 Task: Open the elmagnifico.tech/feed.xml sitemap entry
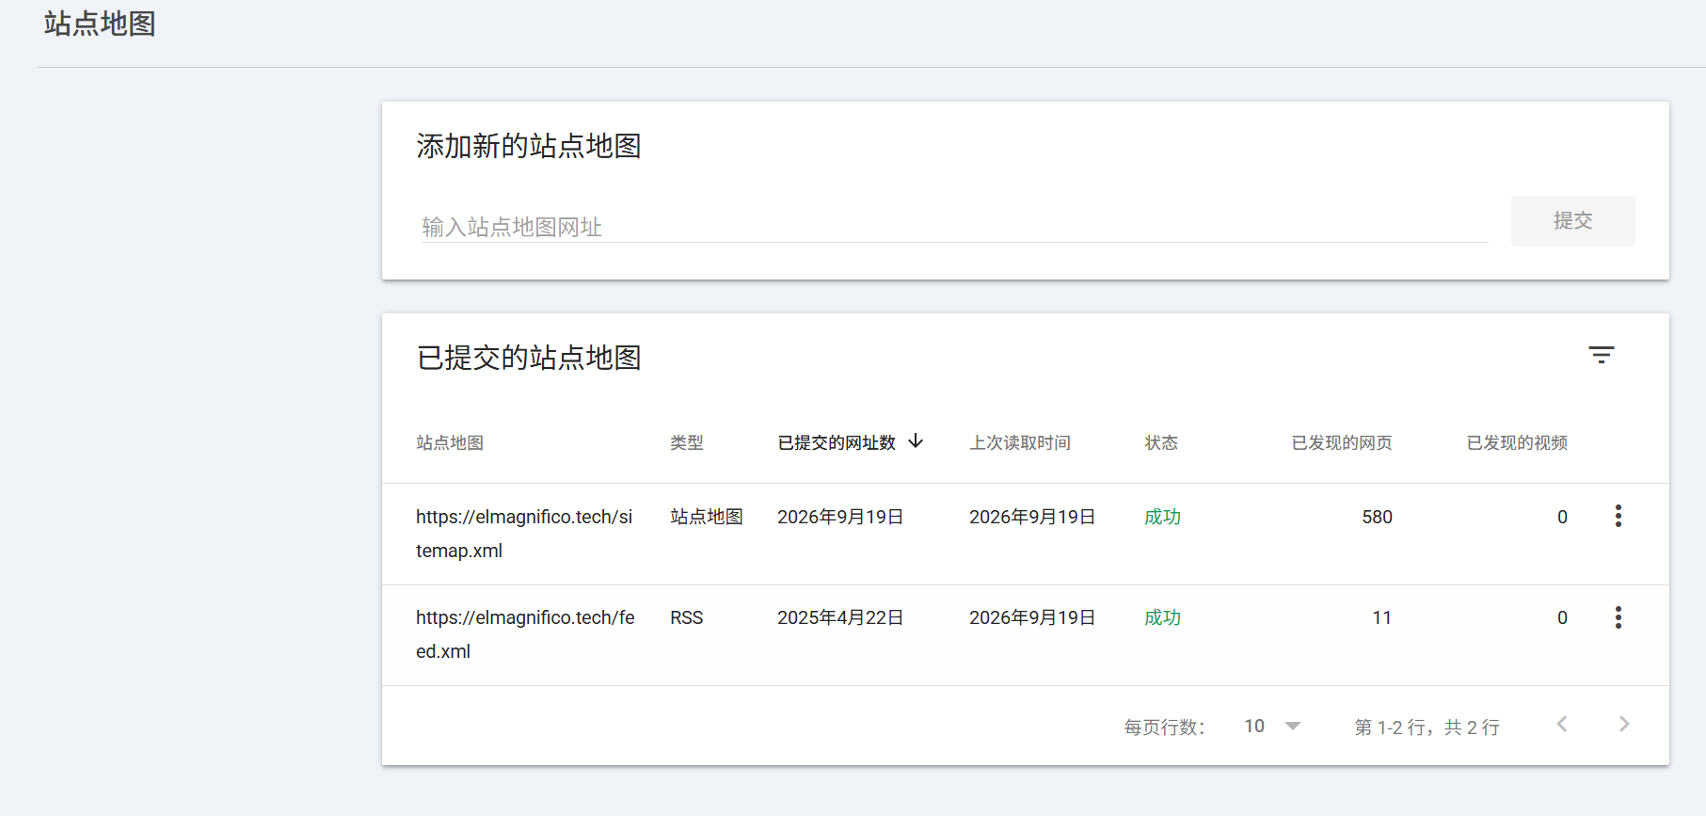[x=525, y=634]
